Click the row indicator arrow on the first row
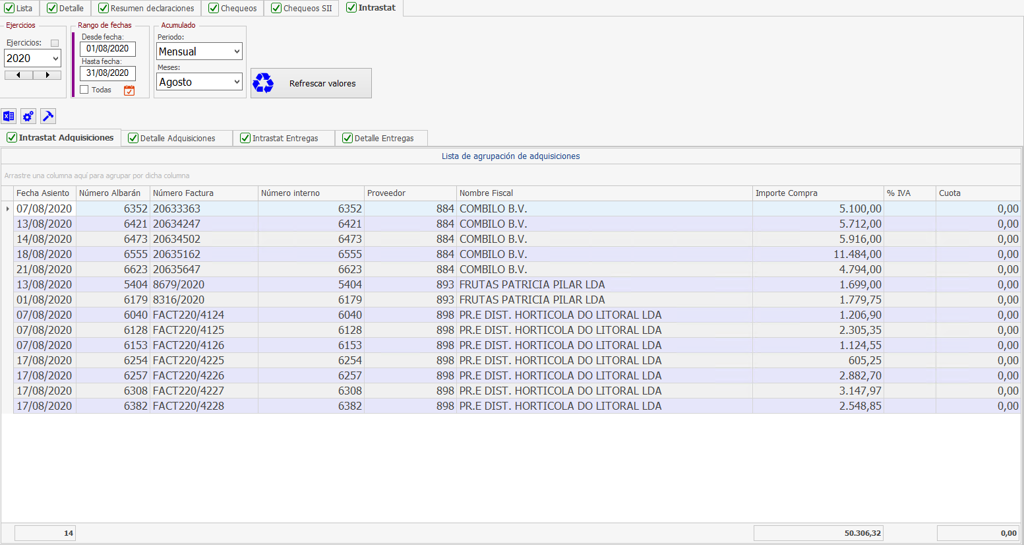Image resolution: width=1024 pixels, height=545 pixels. (x=7, y=209)
